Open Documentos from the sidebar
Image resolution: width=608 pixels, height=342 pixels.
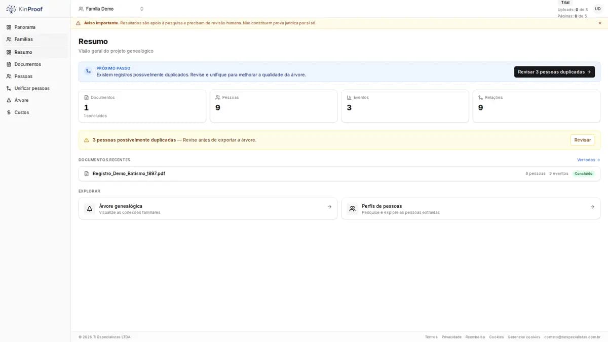[x=35, y=64]
